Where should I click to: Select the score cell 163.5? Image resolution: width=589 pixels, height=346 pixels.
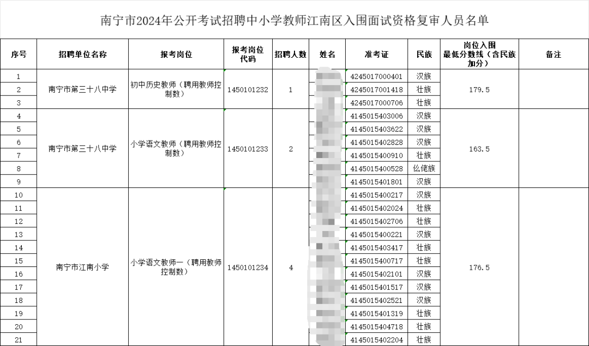coord(480,149)
